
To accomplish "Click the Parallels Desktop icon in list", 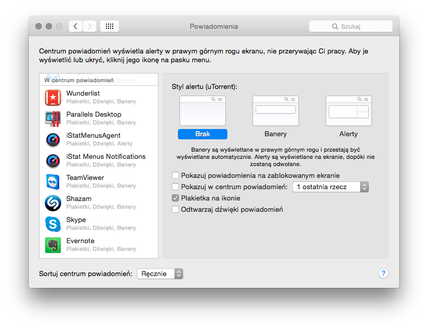I will tap(53, 119).
